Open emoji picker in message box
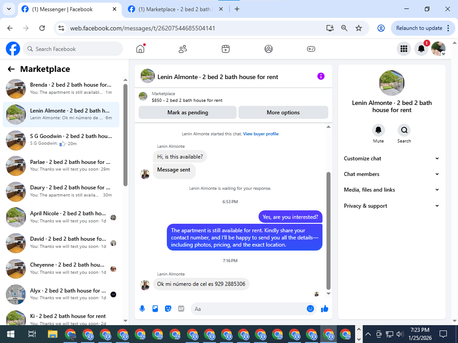This screenshot has height=343, width=458. (310, 309)
